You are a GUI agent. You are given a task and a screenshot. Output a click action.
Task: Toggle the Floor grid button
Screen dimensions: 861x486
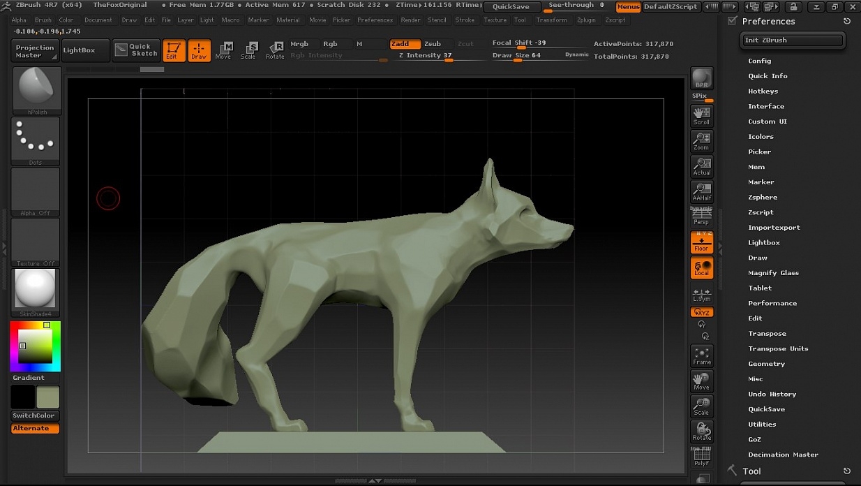click(x=701, y=242)
